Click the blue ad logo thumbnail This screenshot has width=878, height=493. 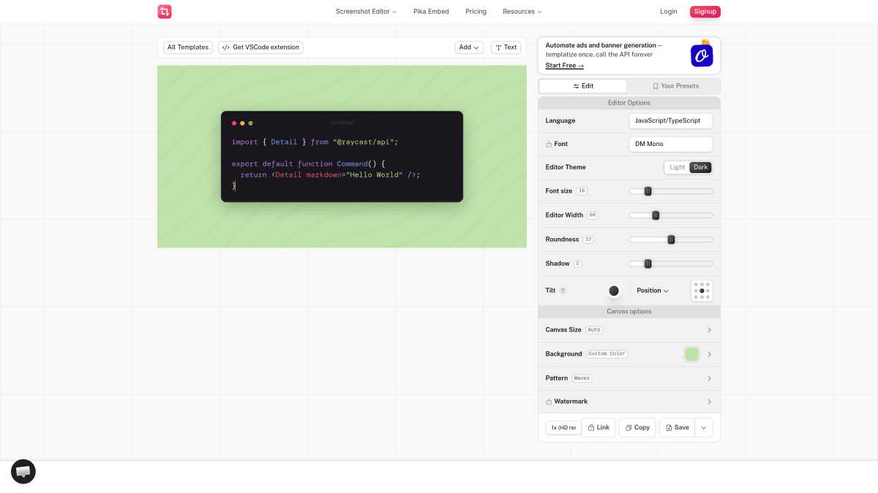702,56
